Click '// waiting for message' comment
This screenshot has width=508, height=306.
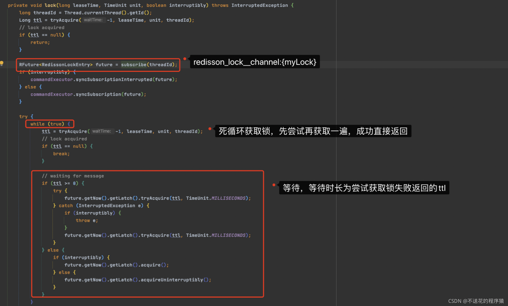pyautogui.click(x=73, y=176)
